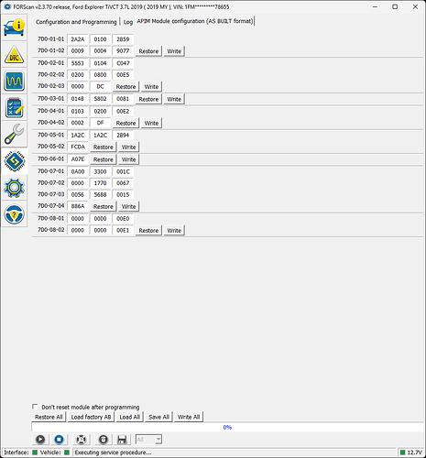
Task: Open the wrench service procedures section
Action: pyautogui.click(x=14, y=134)
